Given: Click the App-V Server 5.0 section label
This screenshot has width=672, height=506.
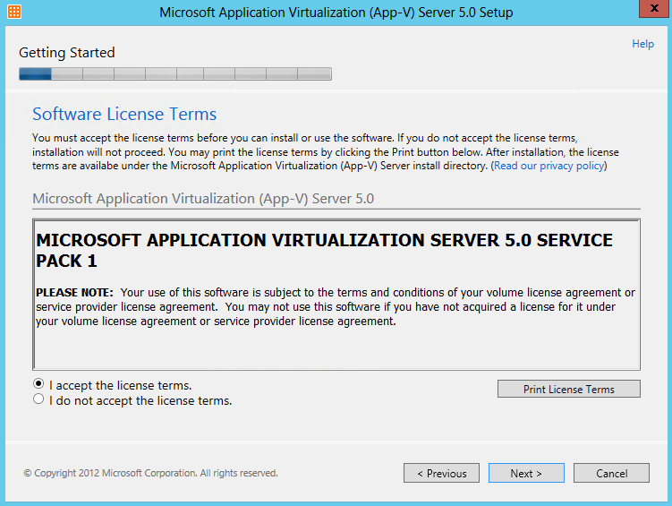Looking at the screenshot, I should tap(203, 199).
